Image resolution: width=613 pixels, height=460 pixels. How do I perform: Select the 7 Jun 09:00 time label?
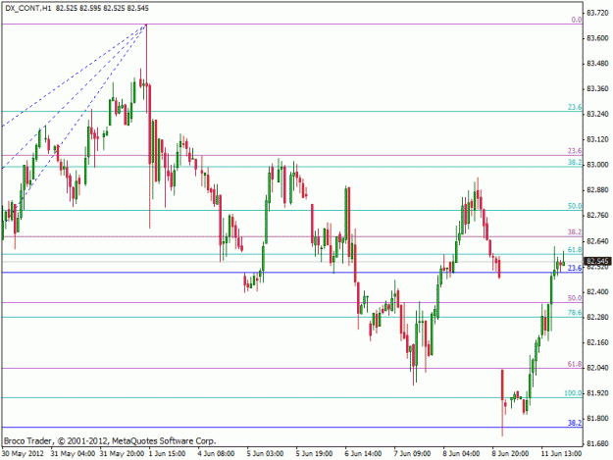[x=412, y=454]
